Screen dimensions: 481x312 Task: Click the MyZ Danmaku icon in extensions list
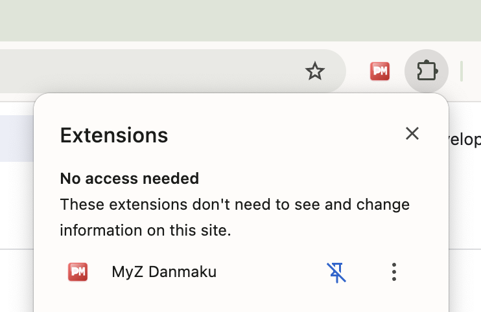coord(78,272)
